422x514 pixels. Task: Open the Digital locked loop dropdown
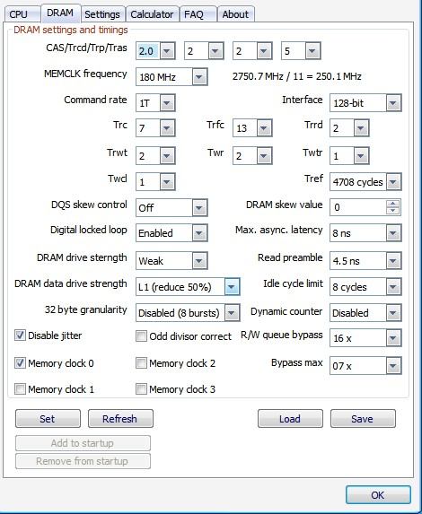pos(171,233)
